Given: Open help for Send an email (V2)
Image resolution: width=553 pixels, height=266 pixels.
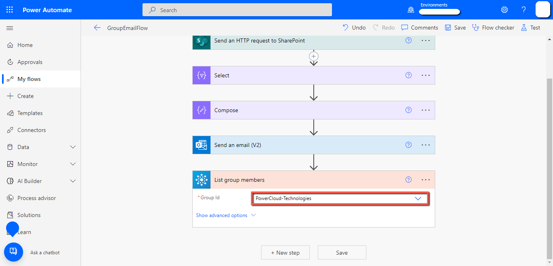Looking at the screenshot, I should point(408,145).
